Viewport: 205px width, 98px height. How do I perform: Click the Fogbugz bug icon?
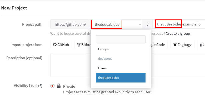[175, 45]
